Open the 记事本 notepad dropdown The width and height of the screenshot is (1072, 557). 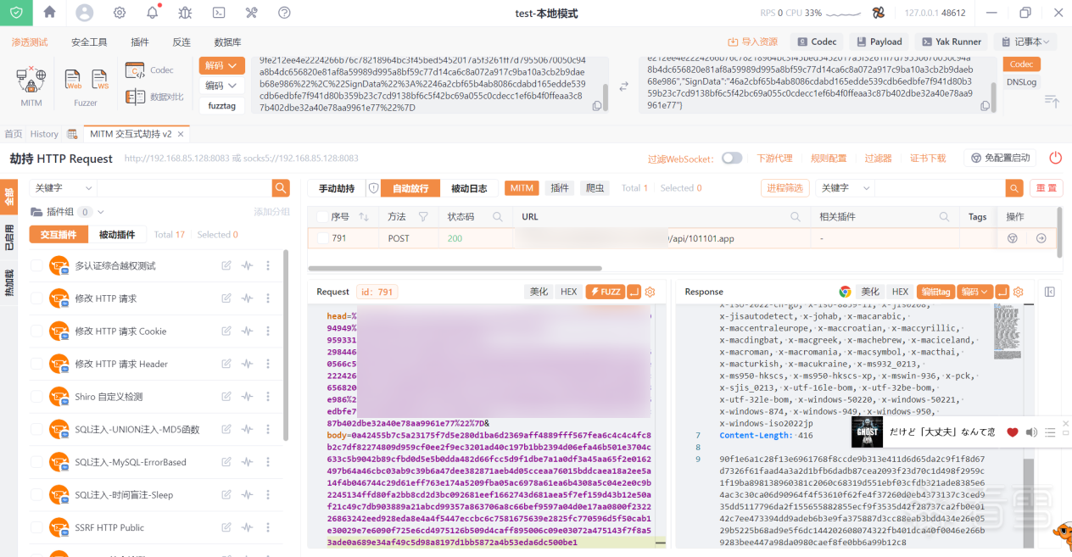(x=1025, y=42)
